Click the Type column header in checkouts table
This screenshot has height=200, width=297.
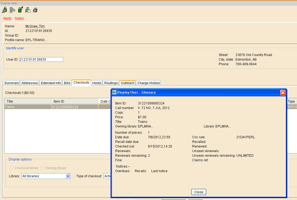pos(292,101)
